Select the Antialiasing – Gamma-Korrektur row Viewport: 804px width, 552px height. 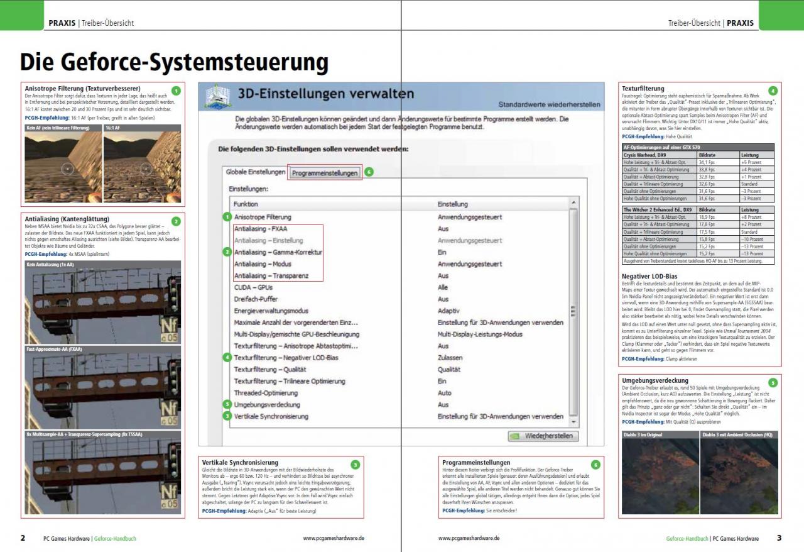[x=398, y=252]
